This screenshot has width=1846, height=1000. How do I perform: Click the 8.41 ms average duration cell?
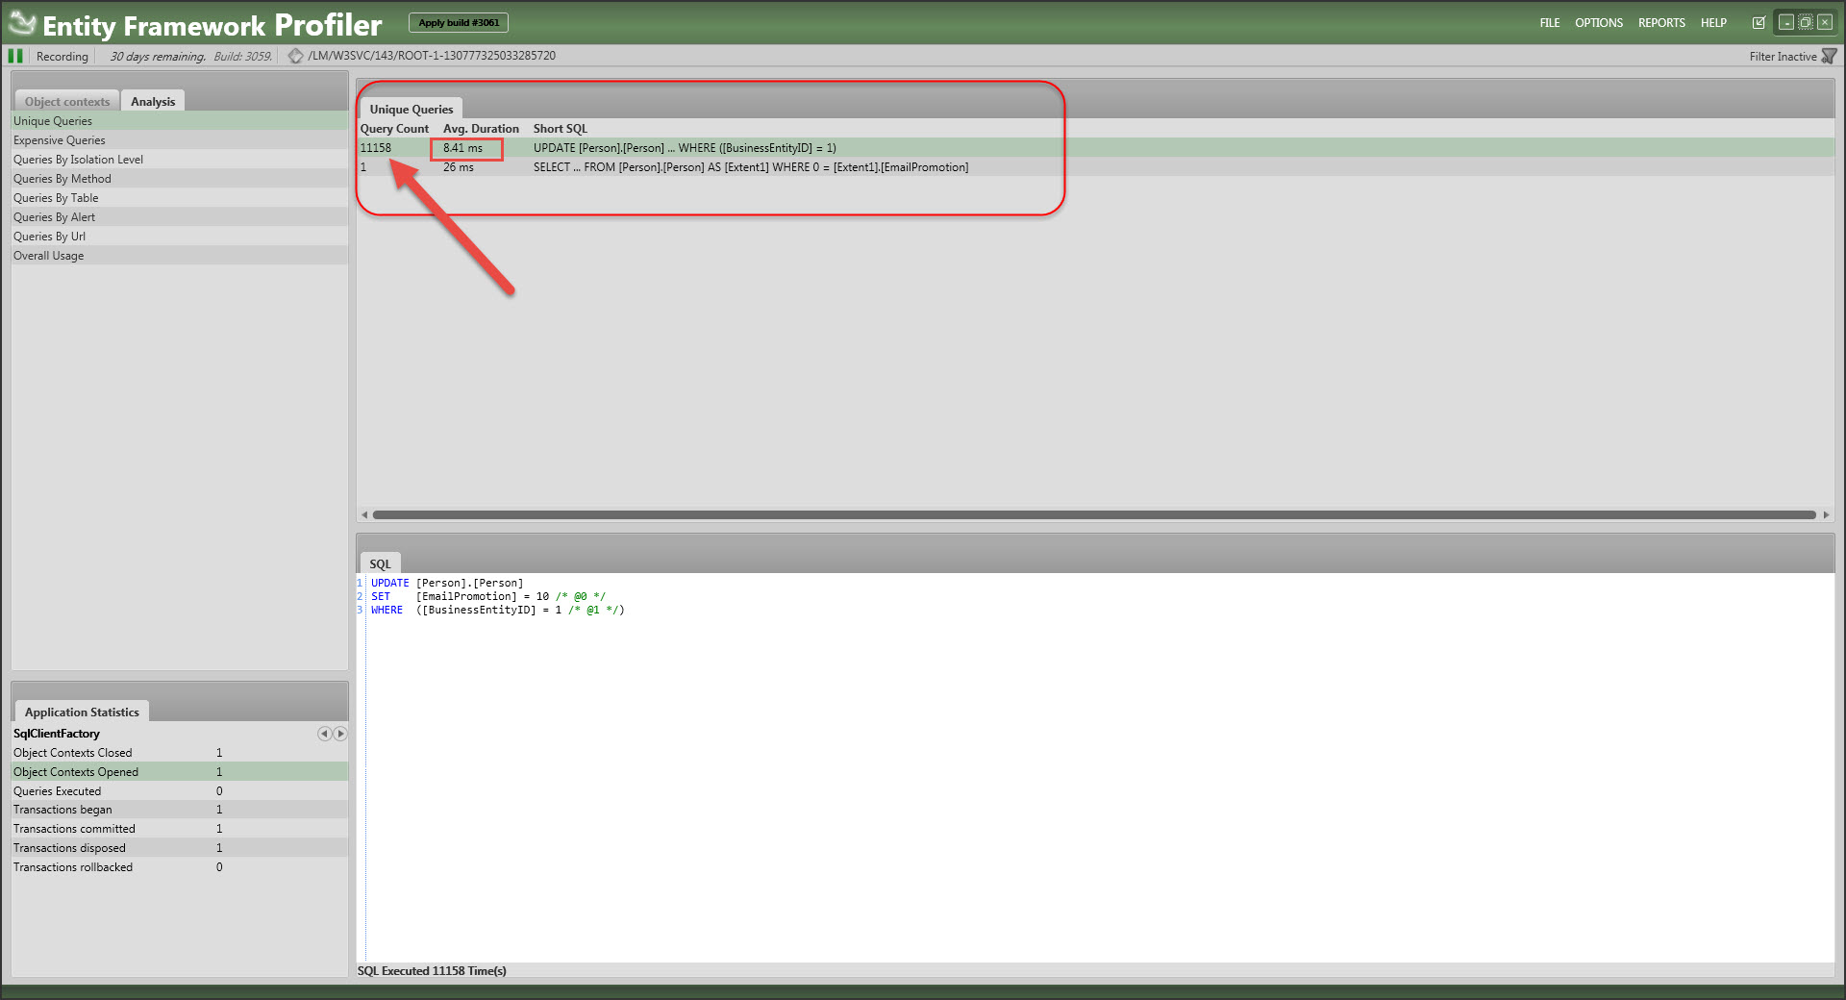(x=462, y=148)
